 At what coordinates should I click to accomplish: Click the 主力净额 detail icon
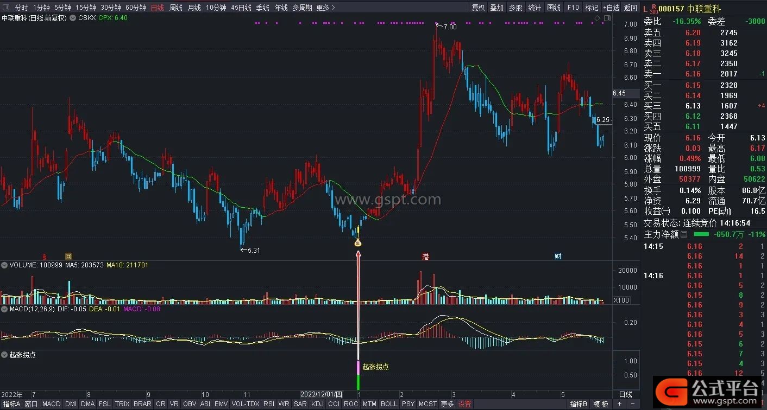[x=684, y=235]
